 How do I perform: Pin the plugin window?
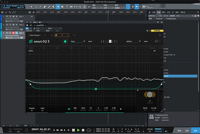[x=158, y=22]
